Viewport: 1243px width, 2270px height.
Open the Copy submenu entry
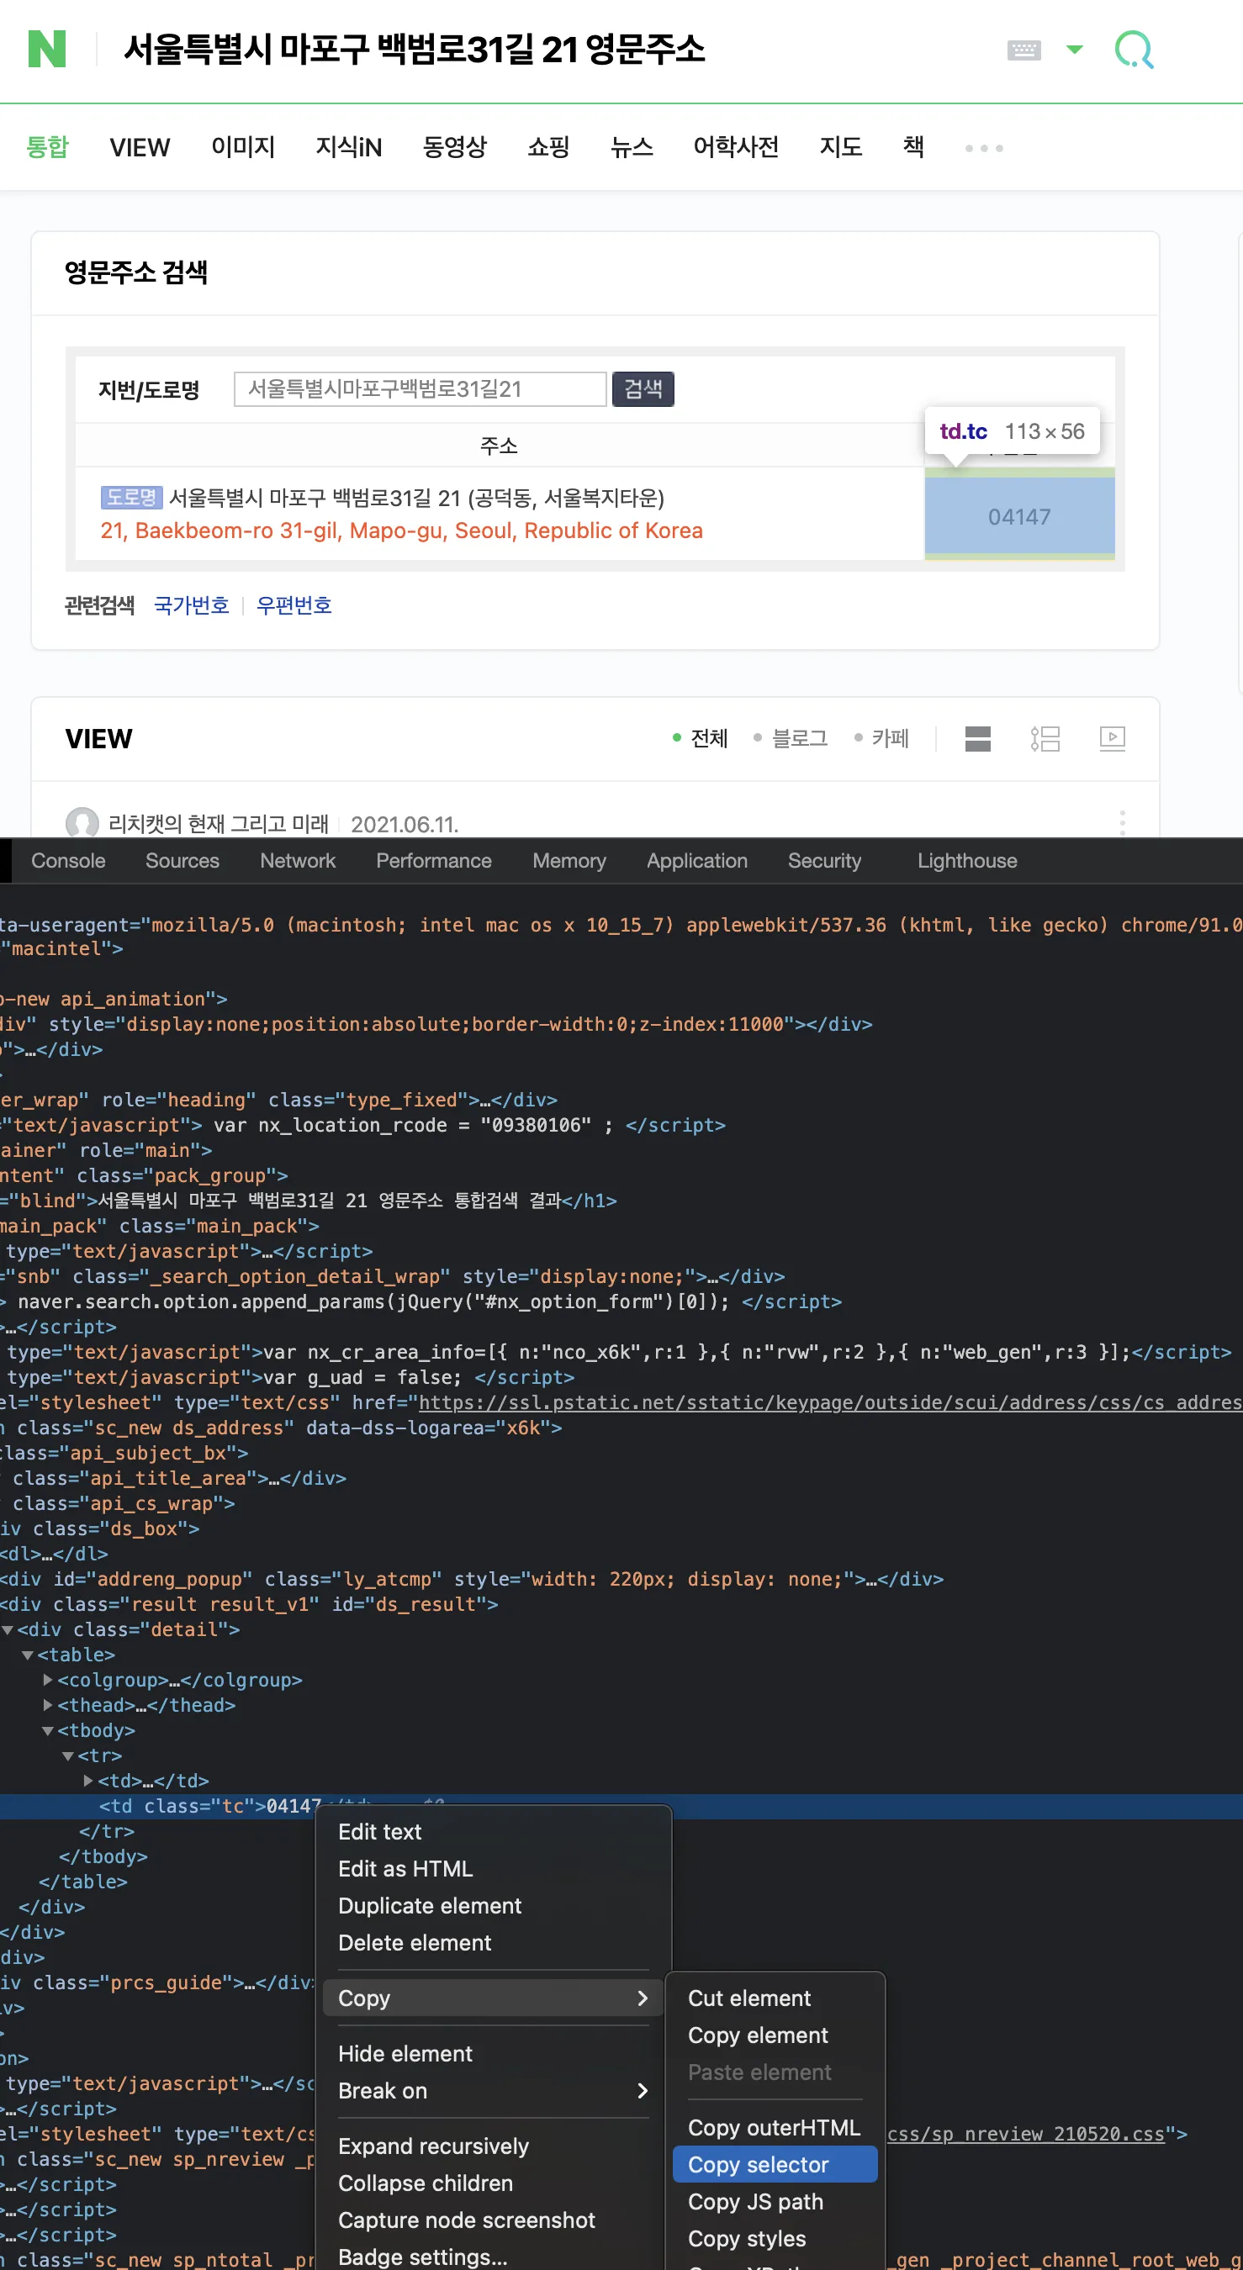[494, 1998]
